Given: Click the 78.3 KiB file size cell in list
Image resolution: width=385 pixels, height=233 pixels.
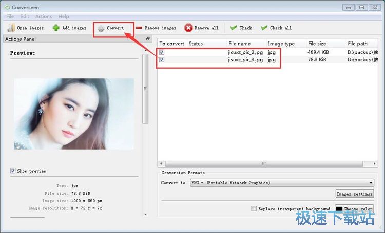Looking at the screenshot, I should (317, 59).
